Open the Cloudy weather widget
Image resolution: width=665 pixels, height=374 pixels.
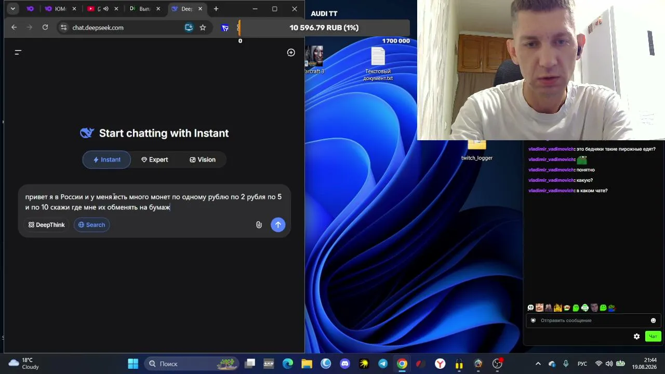[x=24, y=364]
